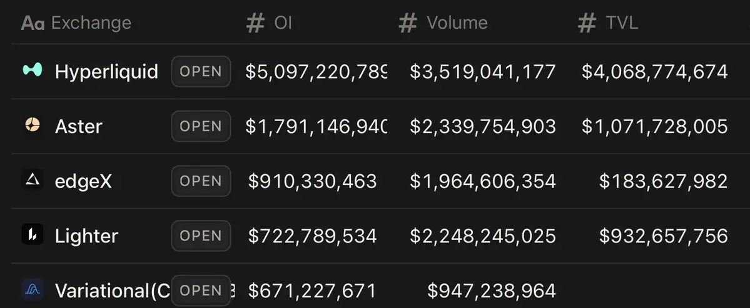Open the Hyperliquid row with OPEN button
The width and height of the screenshot is (750, 308).
(201, 71)
